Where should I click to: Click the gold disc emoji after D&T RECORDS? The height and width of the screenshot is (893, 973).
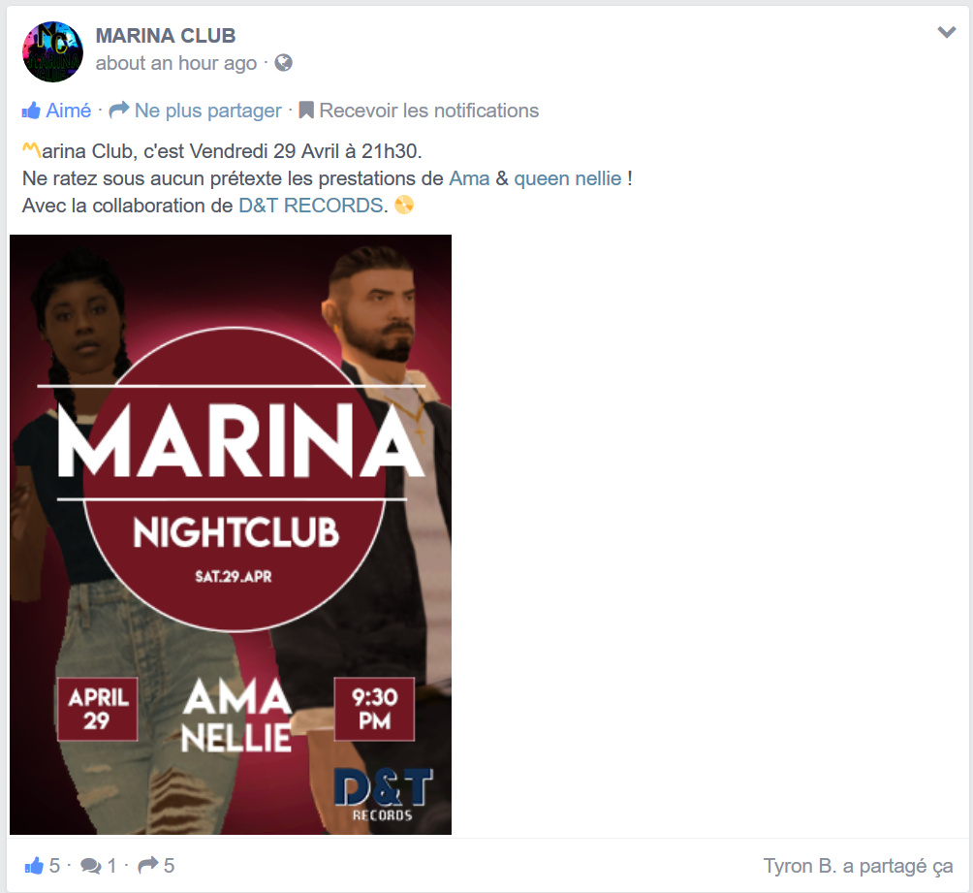[x=404, y=205]
